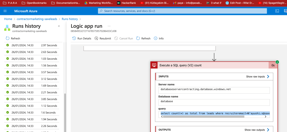Viewport: 287px width, 132px height.
Task: Click the OUTPUTS section heading
Action: (x=165, y=130)
